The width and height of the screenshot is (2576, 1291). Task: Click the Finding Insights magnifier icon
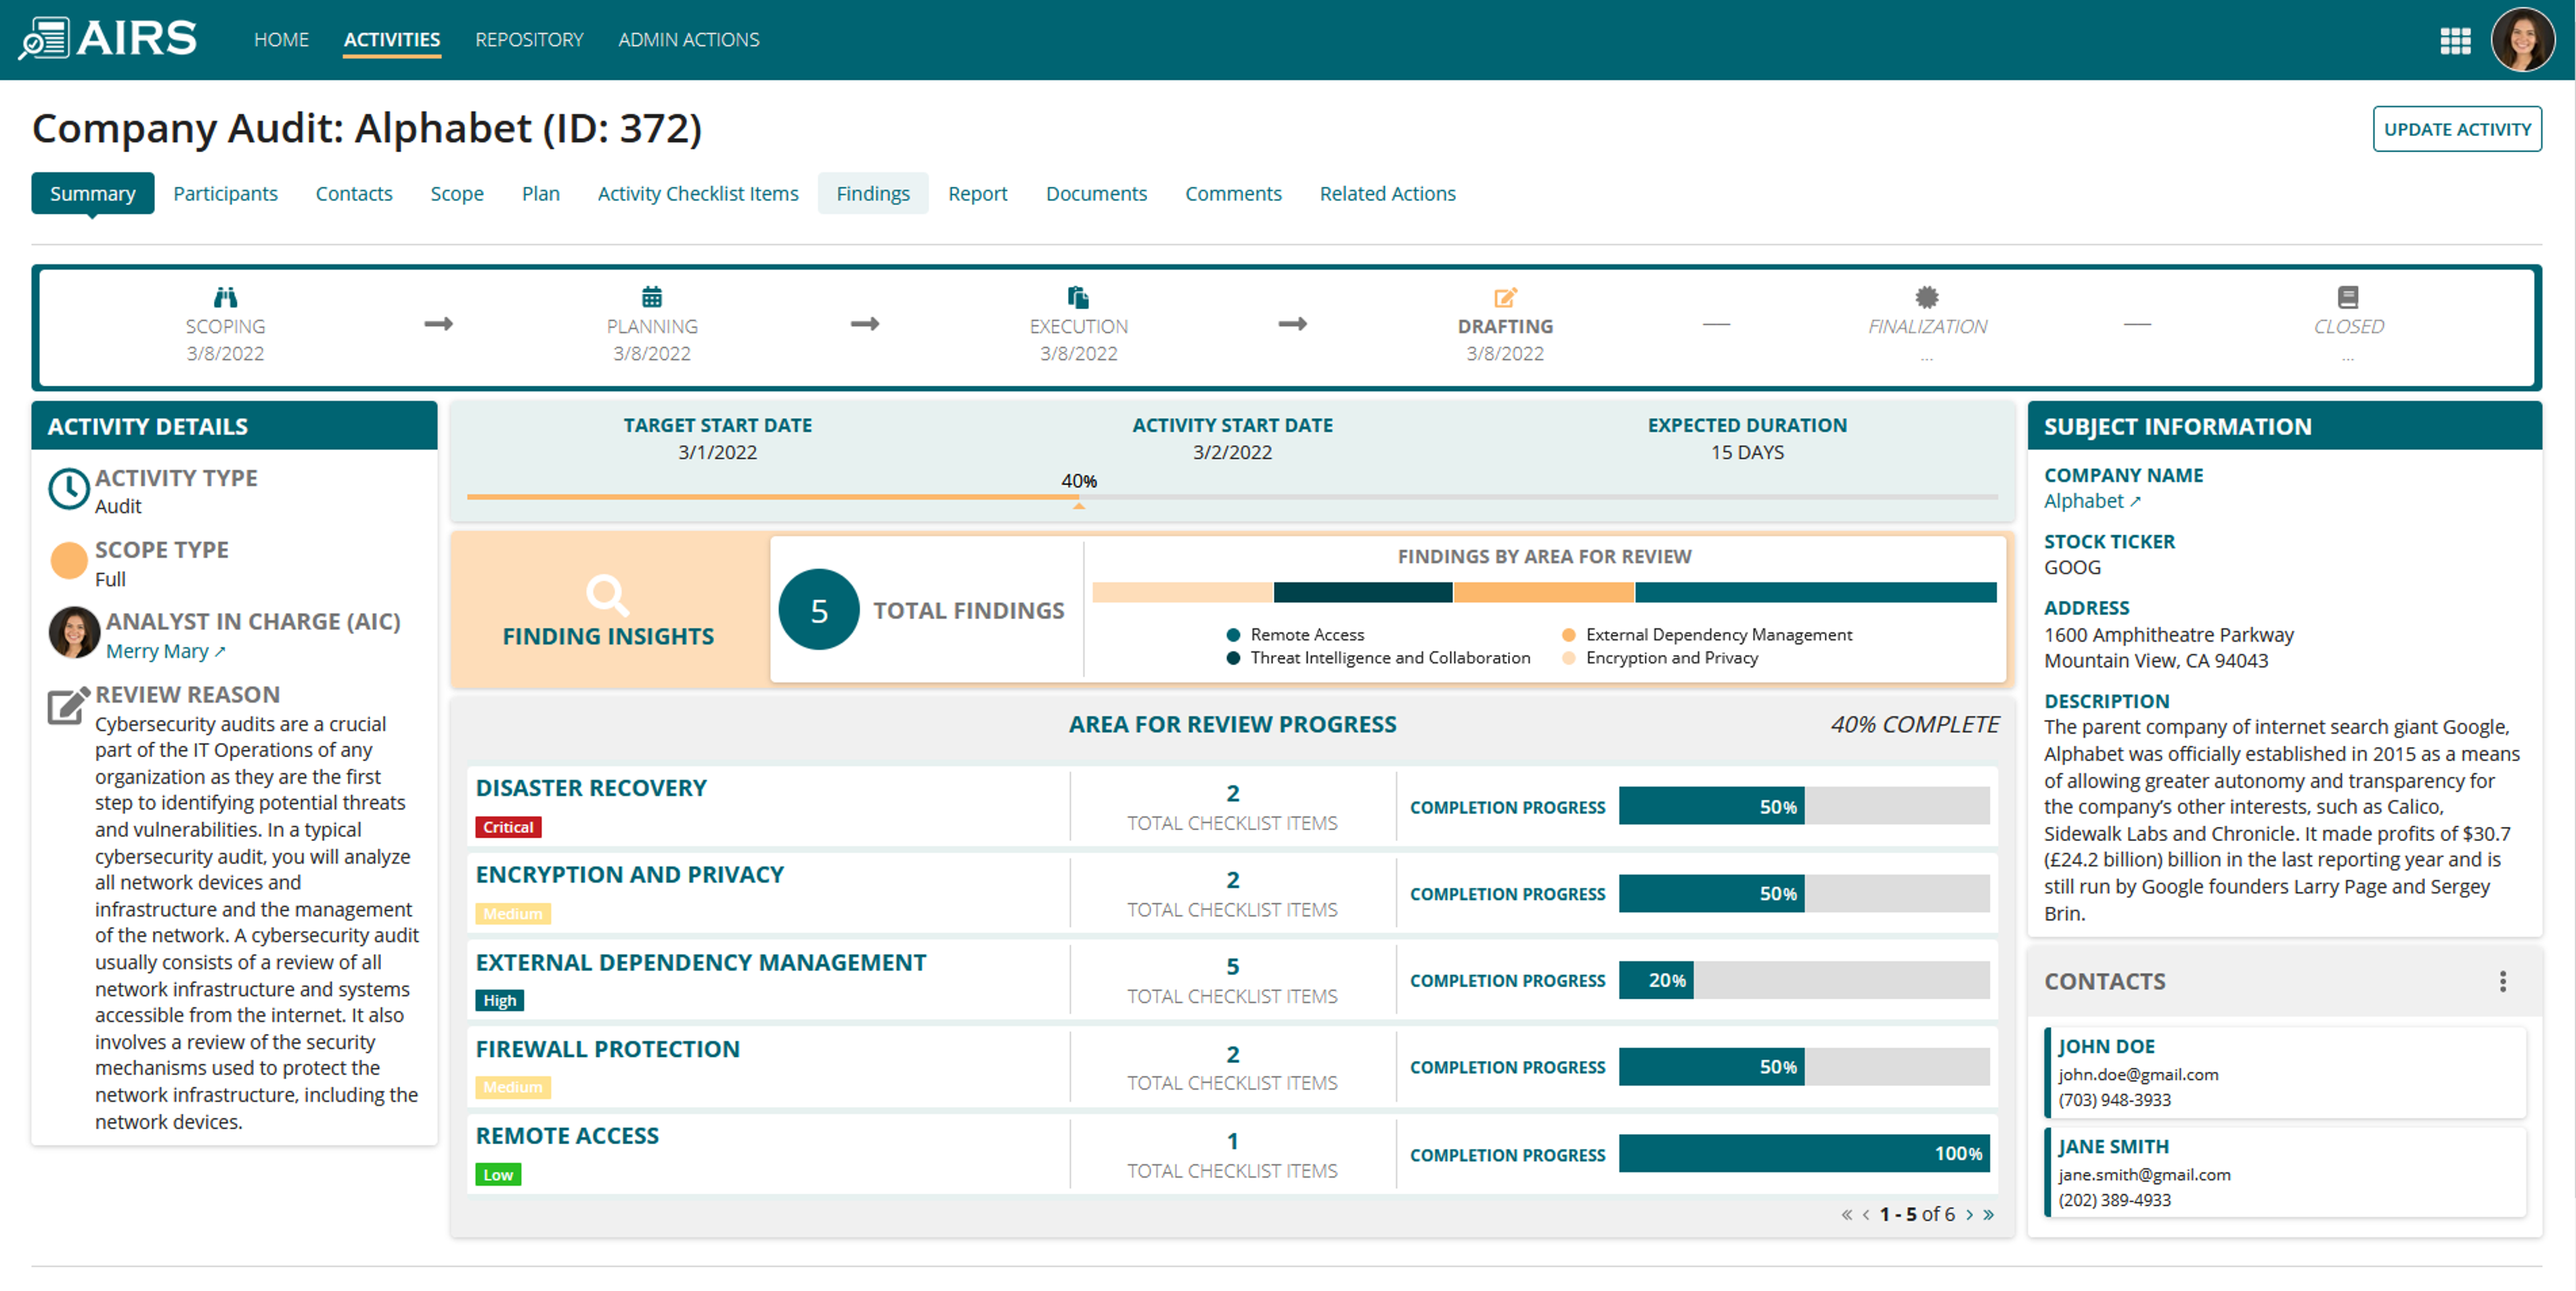click(607, 594)
